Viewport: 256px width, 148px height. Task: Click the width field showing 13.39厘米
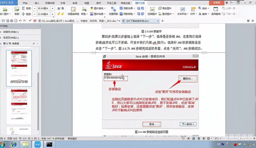coord(43,14)
